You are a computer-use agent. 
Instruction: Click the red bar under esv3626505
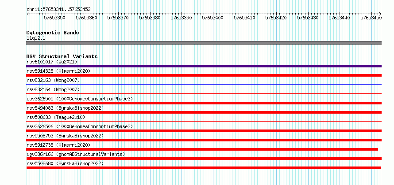point(204,103)
